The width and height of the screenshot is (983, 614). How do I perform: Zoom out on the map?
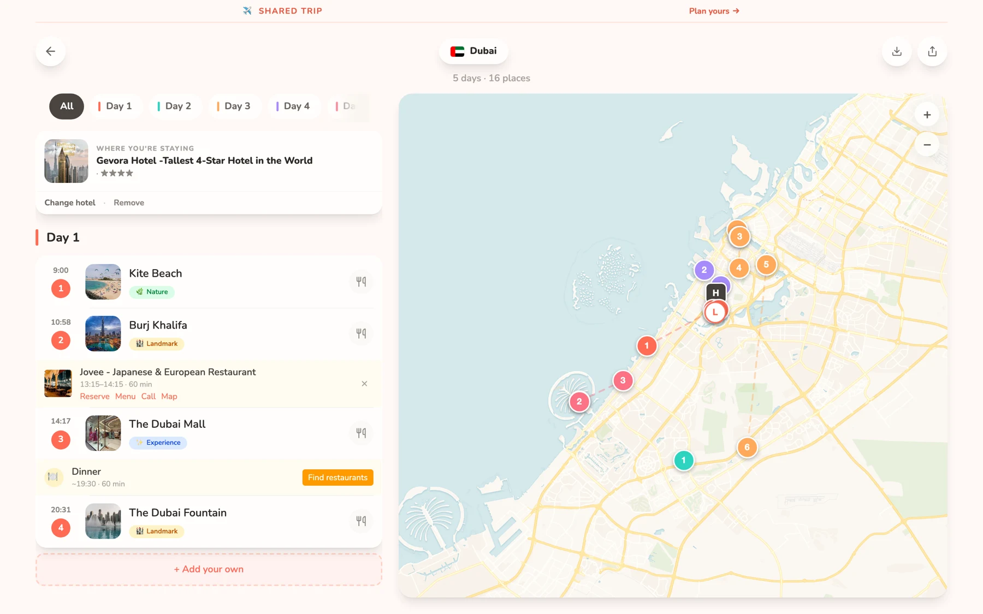click(x=927, y=145)
